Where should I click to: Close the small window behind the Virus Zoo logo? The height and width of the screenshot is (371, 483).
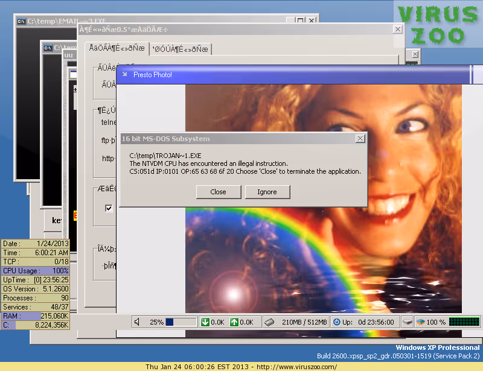coord(415,54)
